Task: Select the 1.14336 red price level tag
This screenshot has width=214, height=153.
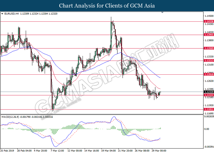Action: tap(209, 21)
